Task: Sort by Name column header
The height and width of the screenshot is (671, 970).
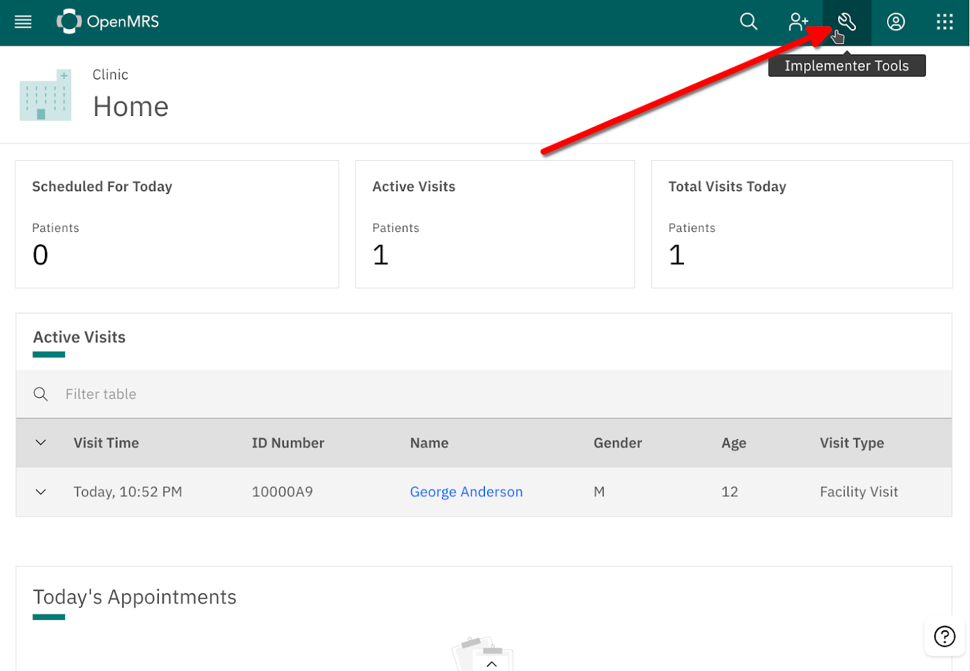Action: (x=429, y=443)
